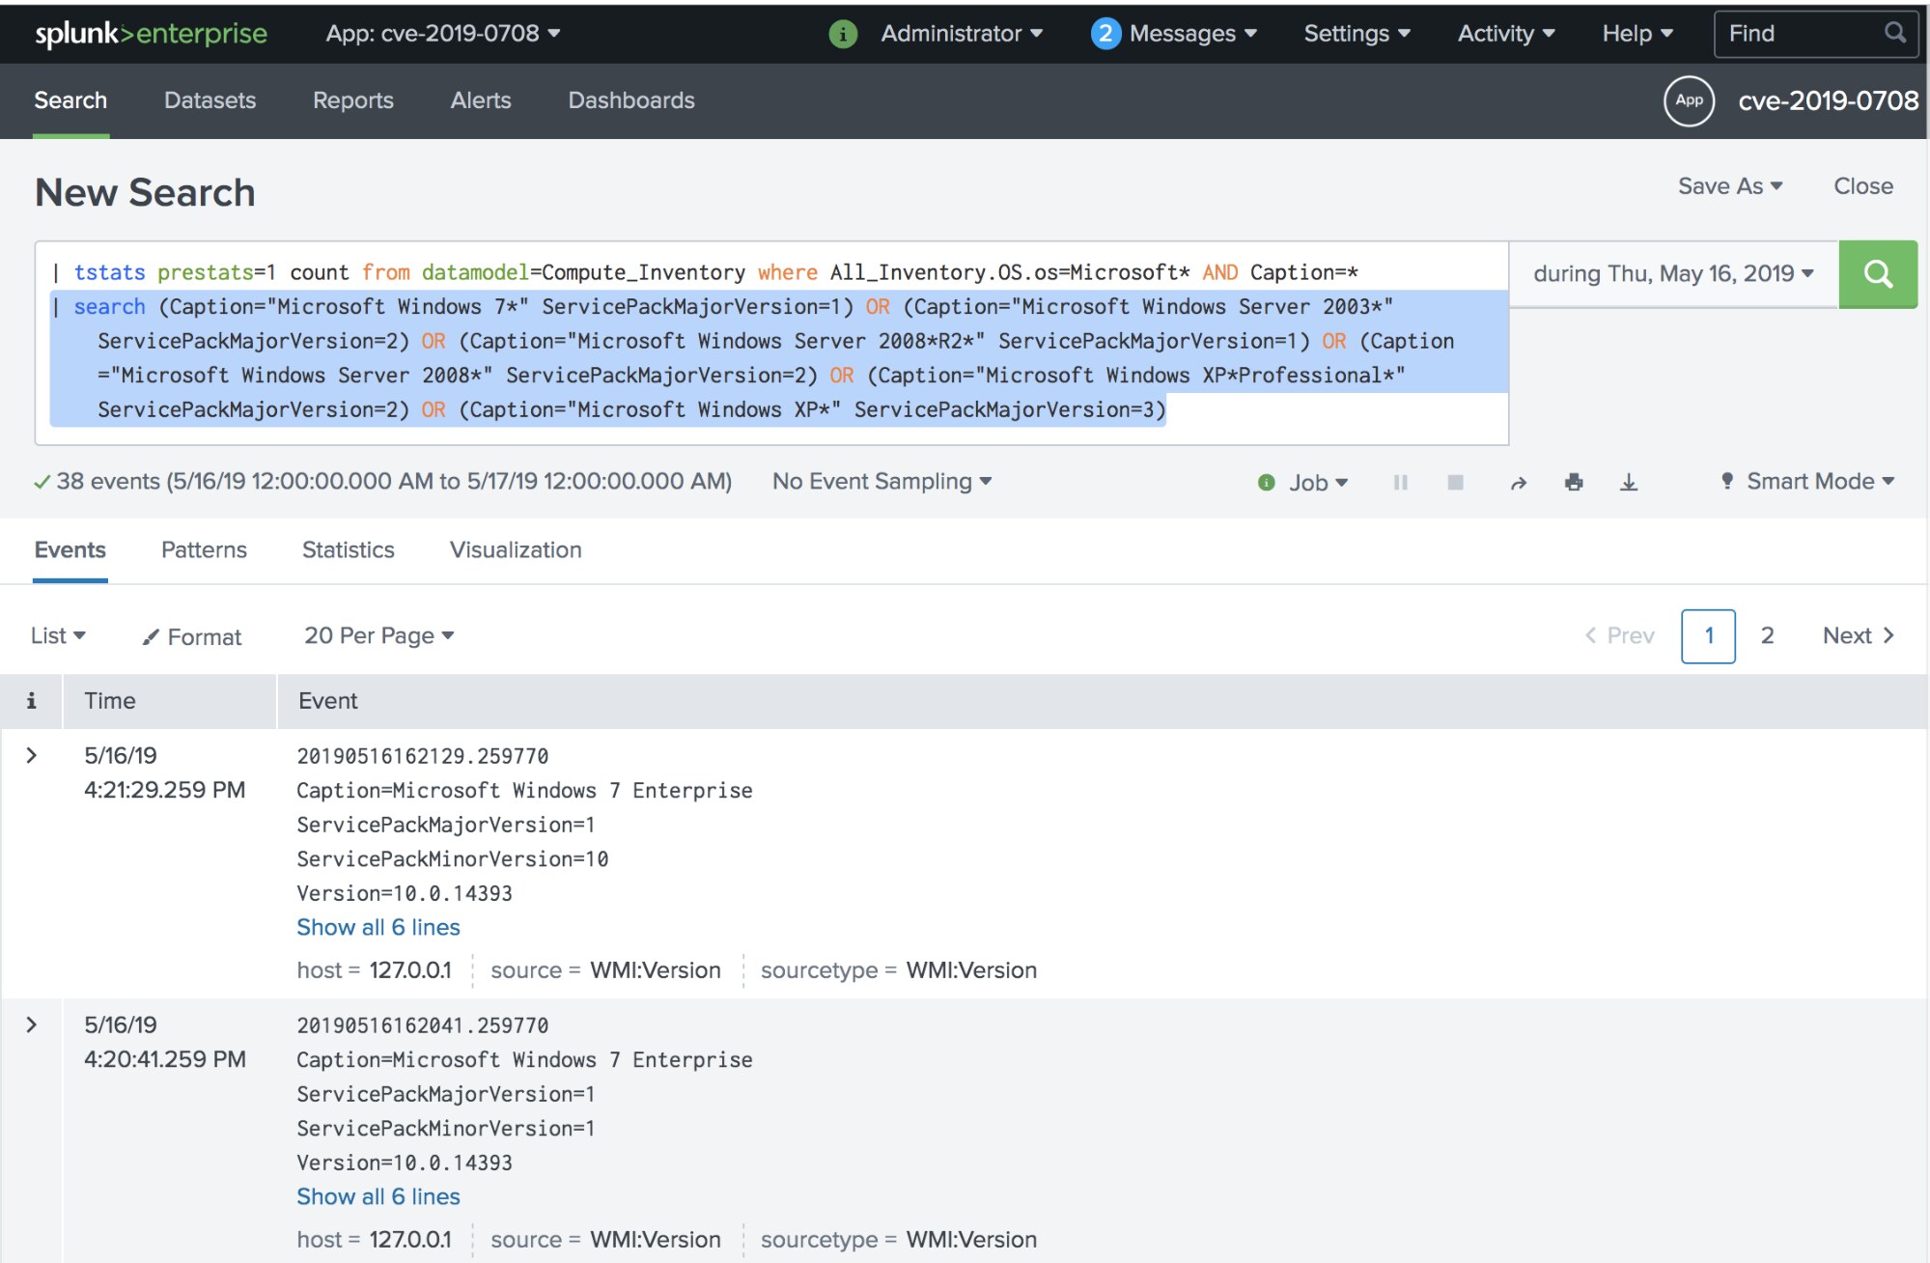The height and width of the screenshot is (1263, 1930).
Task: Go to the Reports nav tab
Action: pyautogui.click(x=353, y=100)
